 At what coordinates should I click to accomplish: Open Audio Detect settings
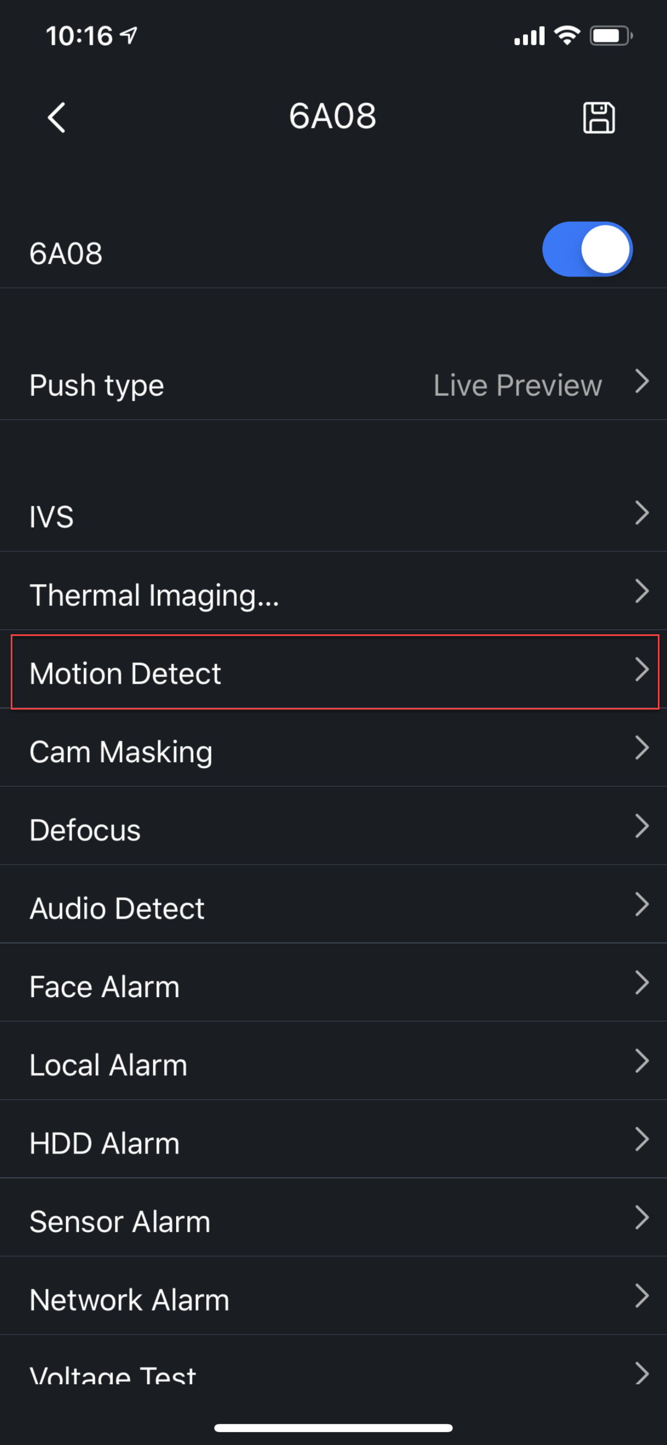pyautogui.click(x=333, y=908)
